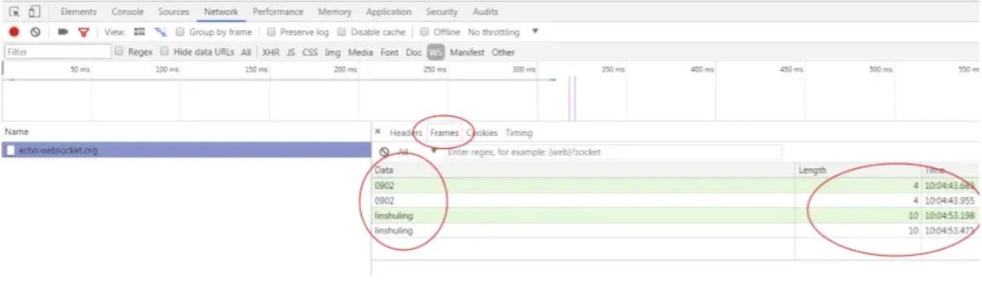Filter requests by Font
The height and width of the screenshot is (301, 982).
(390, 52)
